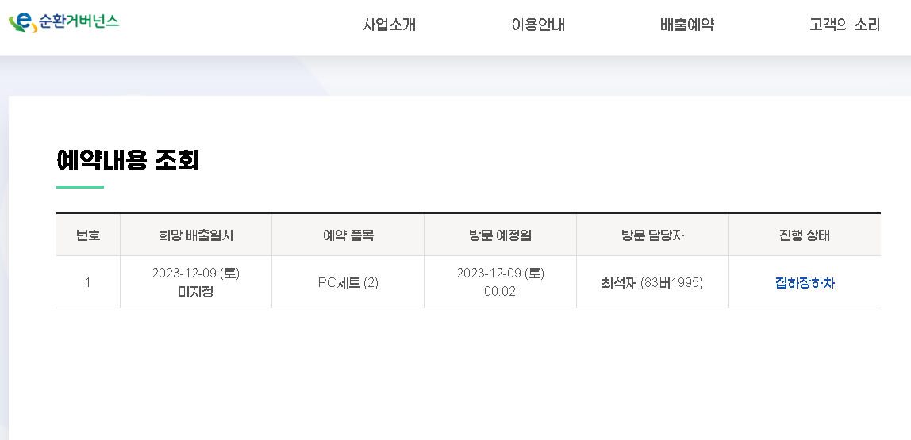911x440 pixels.
Task: Select the 예약 품목 column header
Action: click(348, 235)
